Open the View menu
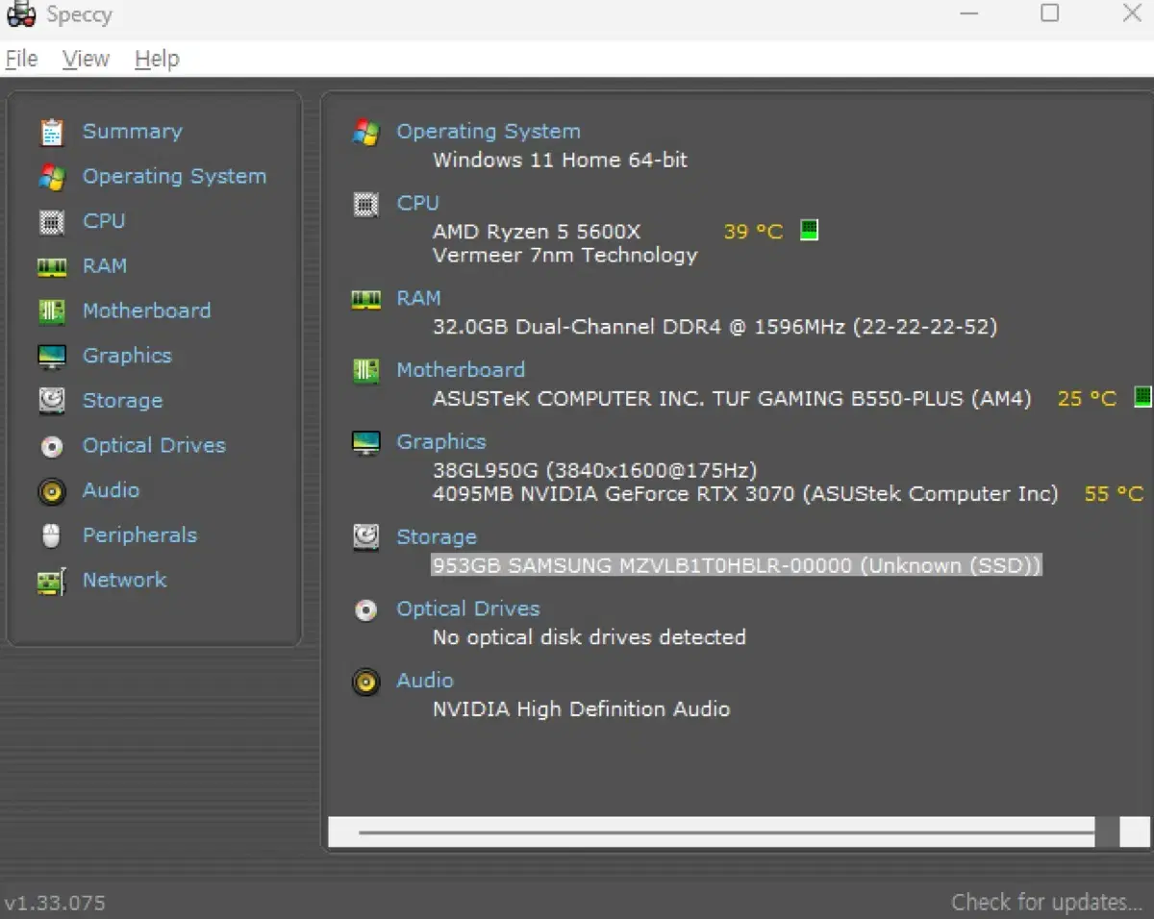1154x919 pixels. click(86, 60)
